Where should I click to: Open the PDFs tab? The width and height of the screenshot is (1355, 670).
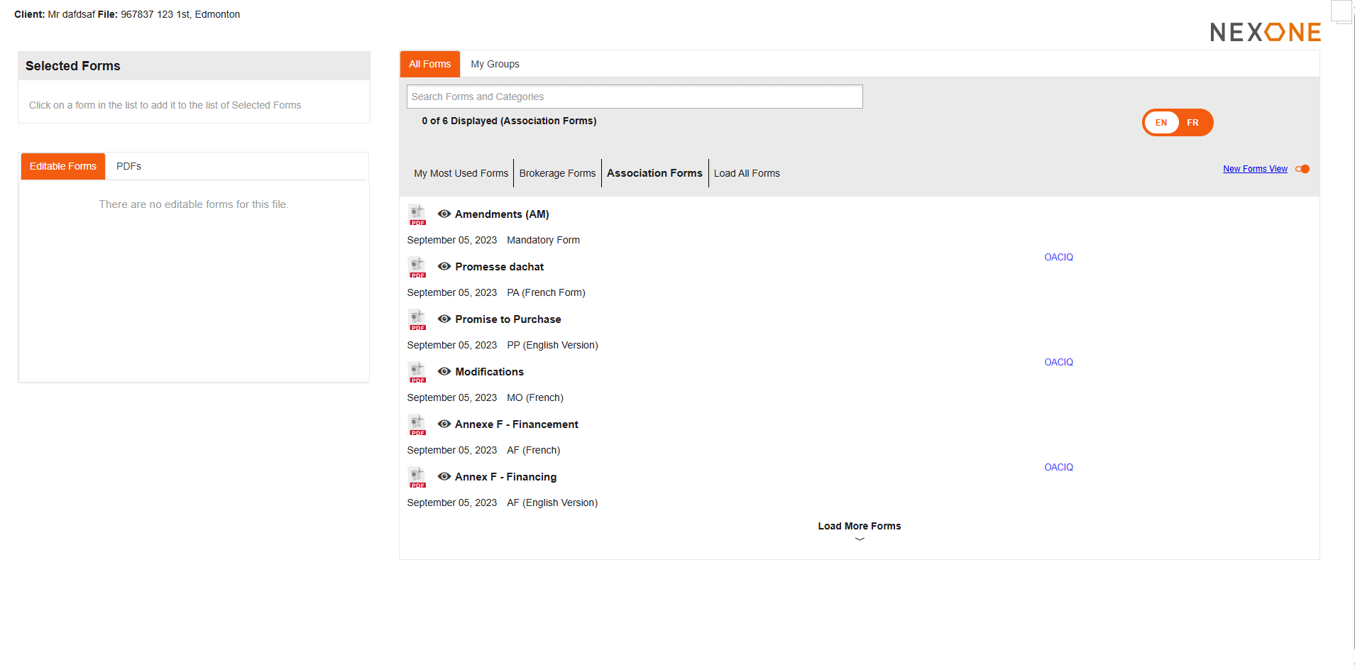click(128, 166)
